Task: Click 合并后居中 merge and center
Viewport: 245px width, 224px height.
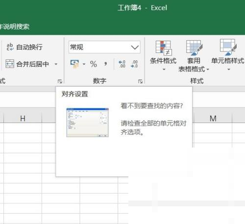Action: click(27, 64)
